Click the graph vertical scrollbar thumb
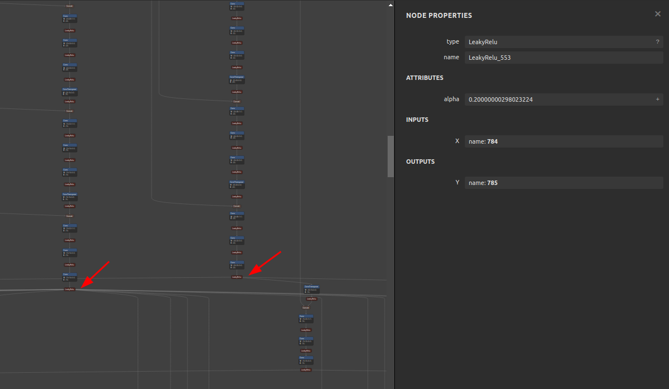Screen dimensions: 669x389 point(390,156)
